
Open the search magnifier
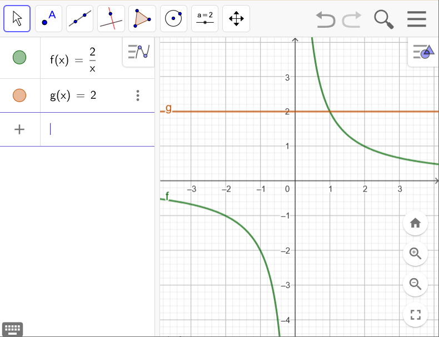(x=383, y=19)
